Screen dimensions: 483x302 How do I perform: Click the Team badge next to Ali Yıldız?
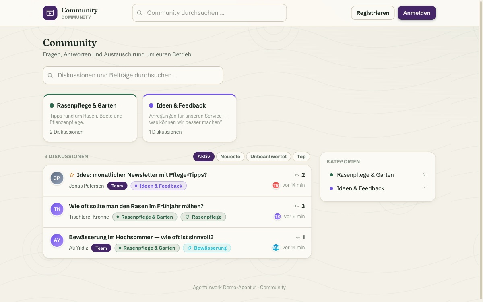tap(101, 248)
